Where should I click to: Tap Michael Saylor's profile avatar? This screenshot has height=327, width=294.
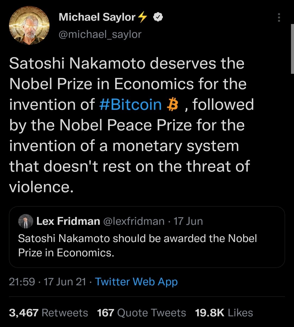pyautogui.click(x=29, y=26)
